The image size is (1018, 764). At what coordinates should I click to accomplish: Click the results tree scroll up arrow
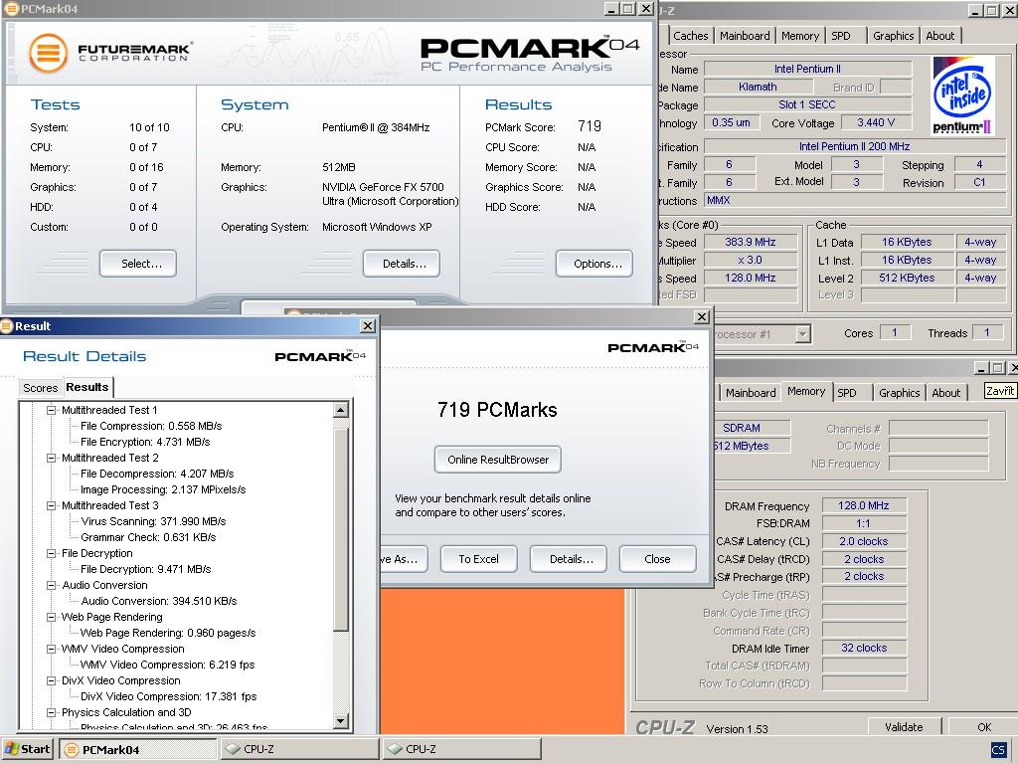click(x=341, y=410)
